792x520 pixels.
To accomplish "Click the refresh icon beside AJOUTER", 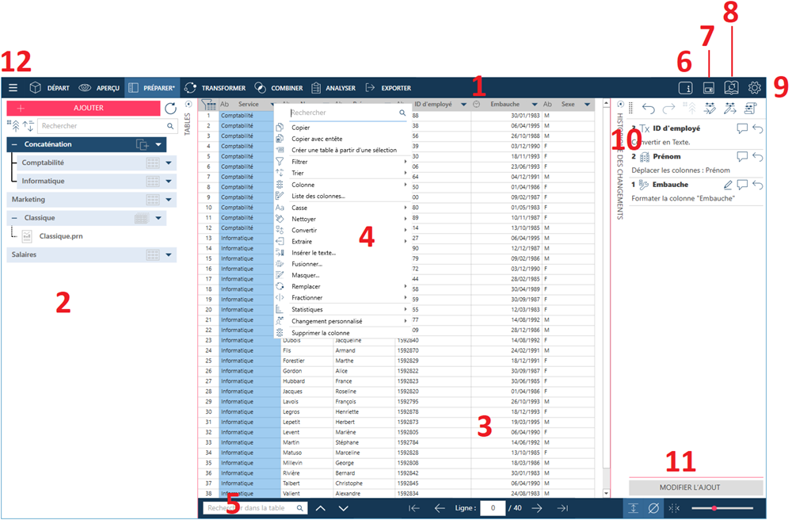I will tap(170, 108).
